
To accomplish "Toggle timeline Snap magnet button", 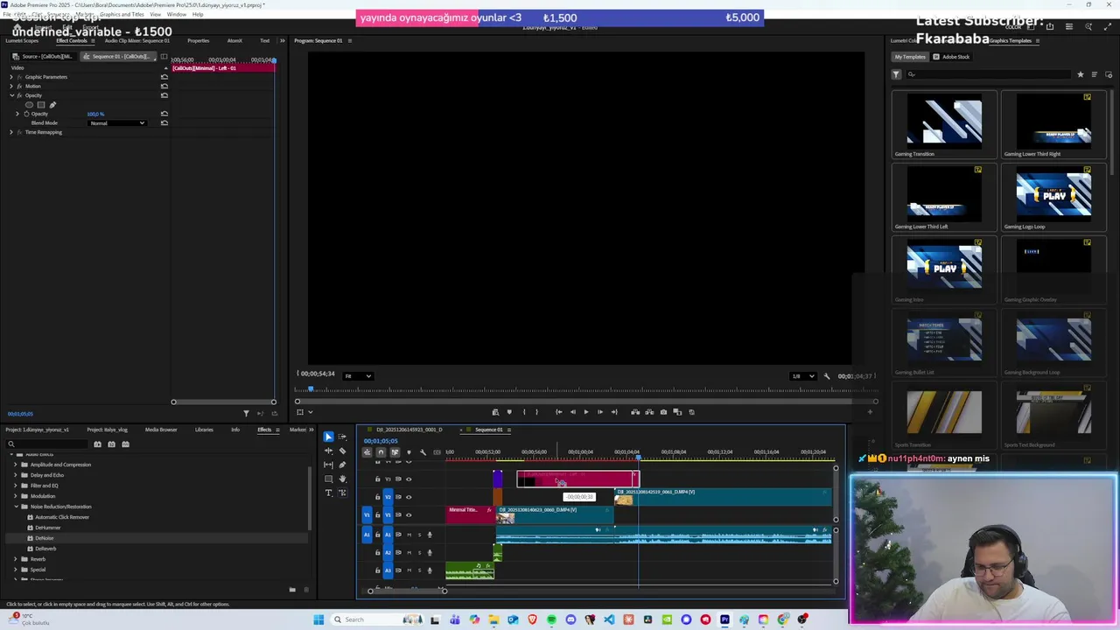I will [x=381, y=451].
